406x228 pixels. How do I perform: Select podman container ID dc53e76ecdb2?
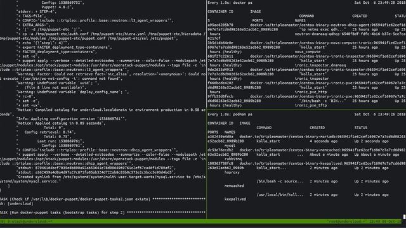(220, 150)
